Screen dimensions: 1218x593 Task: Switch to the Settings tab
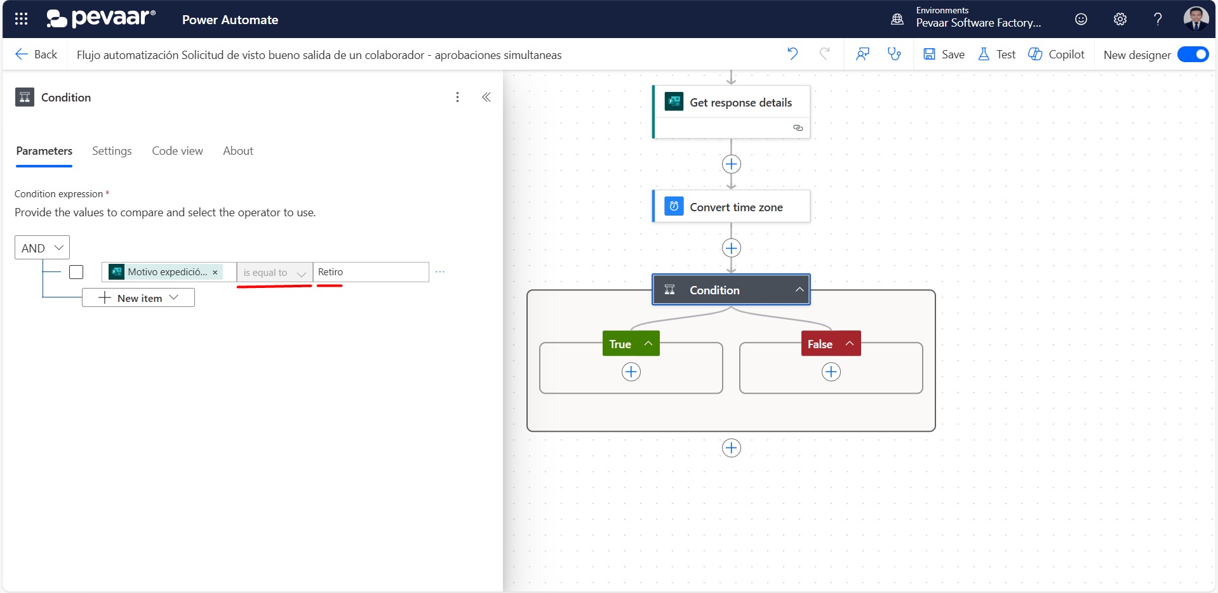pyautogui.click(x=112, y=151)
